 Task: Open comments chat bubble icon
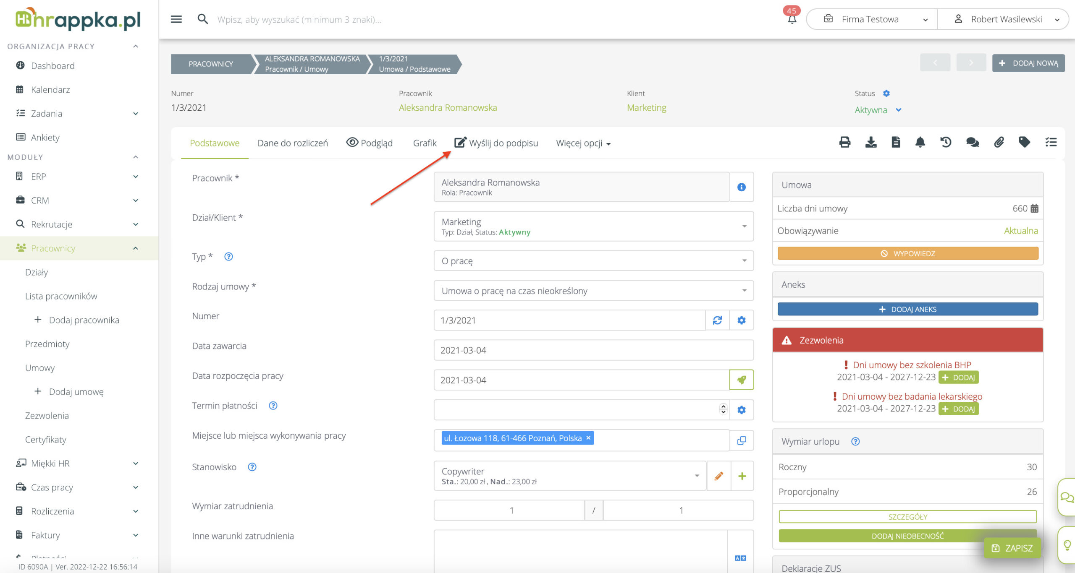pos(972,143)
